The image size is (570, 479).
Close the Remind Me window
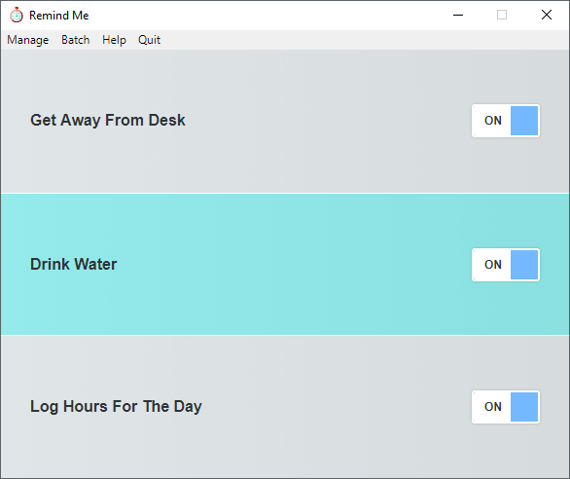547,15
